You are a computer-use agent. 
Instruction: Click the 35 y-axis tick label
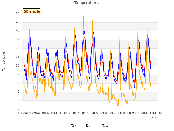[x=17, y=40]
